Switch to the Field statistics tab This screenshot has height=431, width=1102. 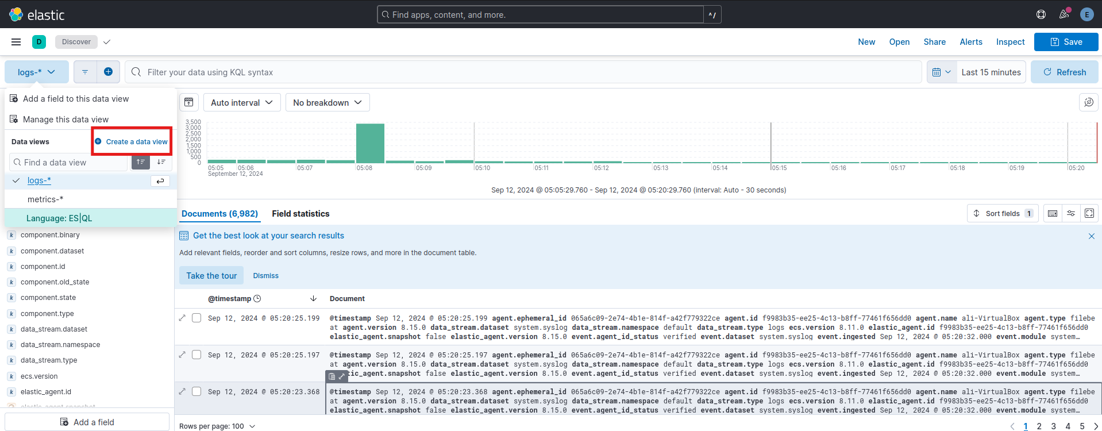(x=300, y=214)
